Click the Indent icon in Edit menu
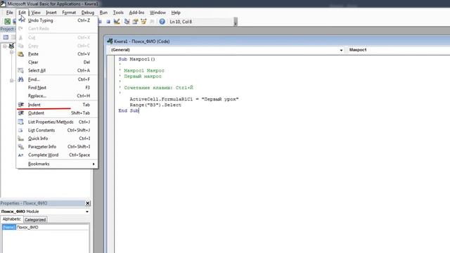 (20, 105)
